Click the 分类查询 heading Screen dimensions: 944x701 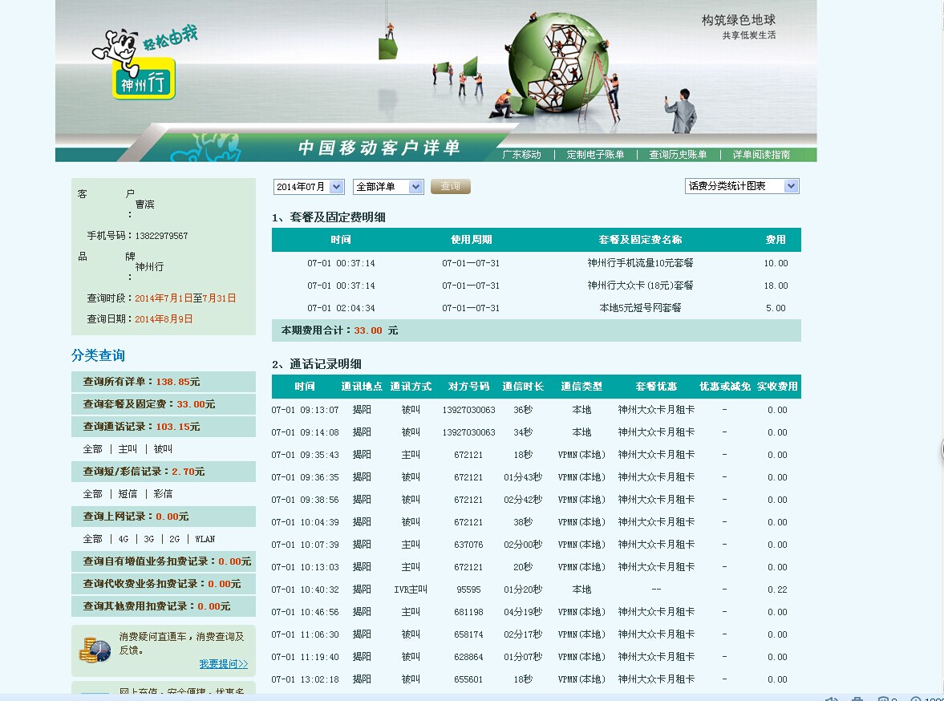(98, 355)
